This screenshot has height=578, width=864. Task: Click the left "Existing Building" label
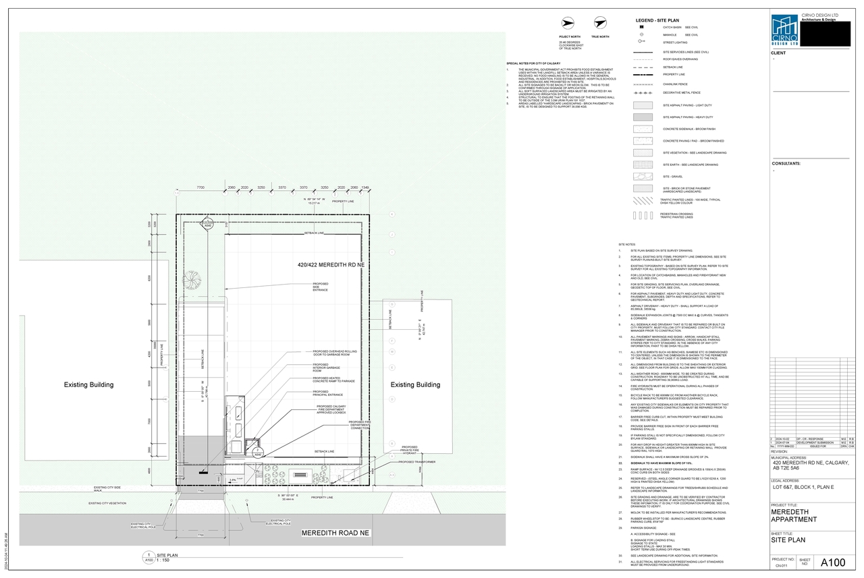[x=89, y=385]
